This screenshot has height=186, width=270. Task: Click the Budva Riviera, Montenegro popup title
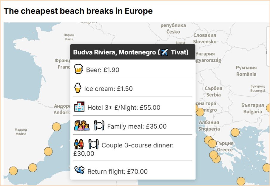click(117, 52)
